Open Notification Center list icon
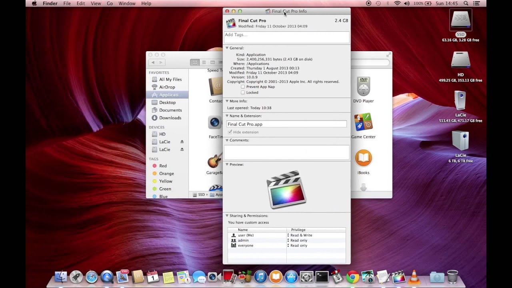512x288 pixels. tap(476, 4)
